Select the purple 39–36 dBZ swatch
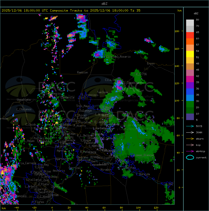The image size is (209, 211). tap(190, 85)
